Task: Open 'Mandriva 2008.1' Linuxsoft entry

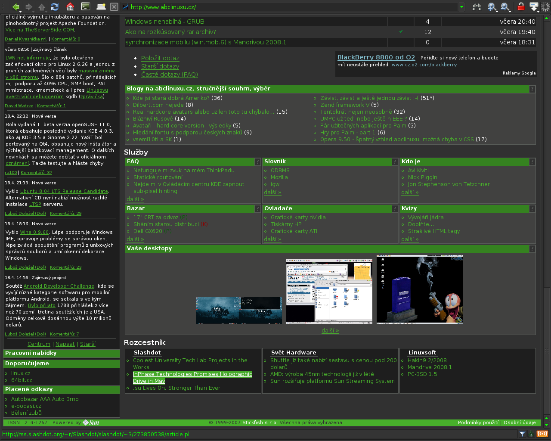Action: [x=430, y=367]
